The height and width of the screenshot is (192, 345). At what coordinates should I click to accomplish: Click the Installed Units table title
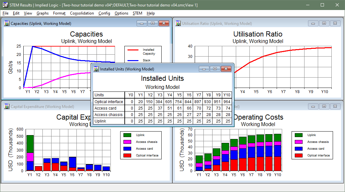162,78
